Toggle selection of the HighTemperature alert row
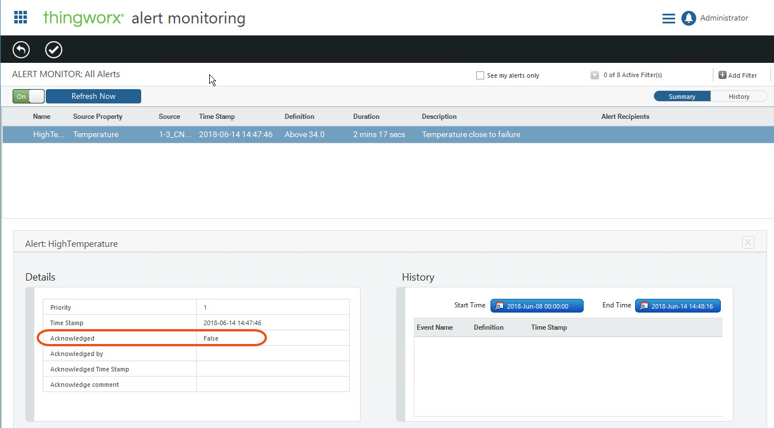The image size is (774, 428). click(229, 134)
